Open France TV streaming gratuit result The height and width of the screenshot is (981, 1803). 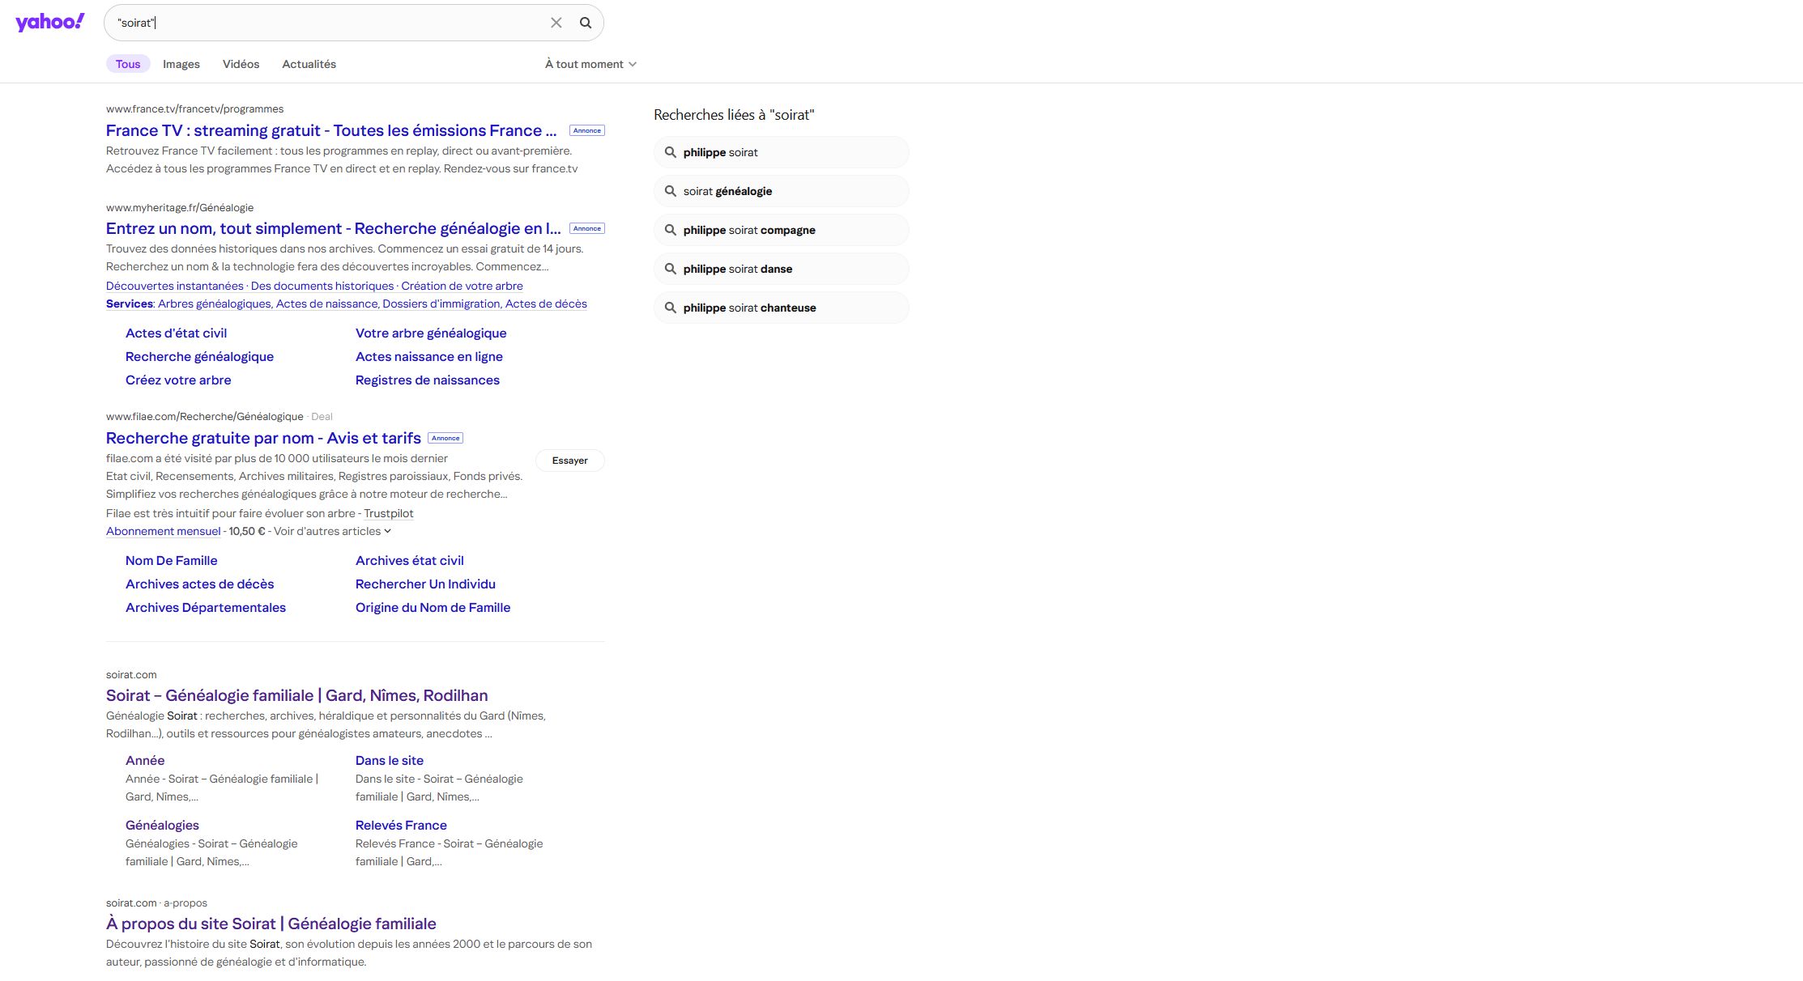[x=331, y=130]
